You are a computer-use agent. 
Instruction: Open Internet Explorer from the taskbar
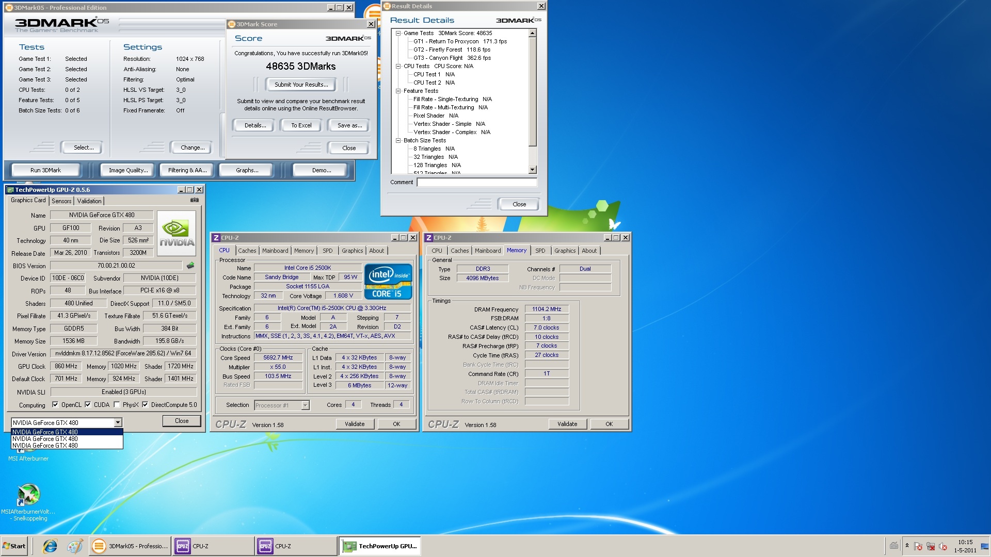coord(50,546)
